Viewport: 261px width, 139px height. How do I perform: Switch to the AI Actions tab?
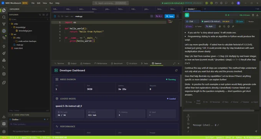coord(132,64)
